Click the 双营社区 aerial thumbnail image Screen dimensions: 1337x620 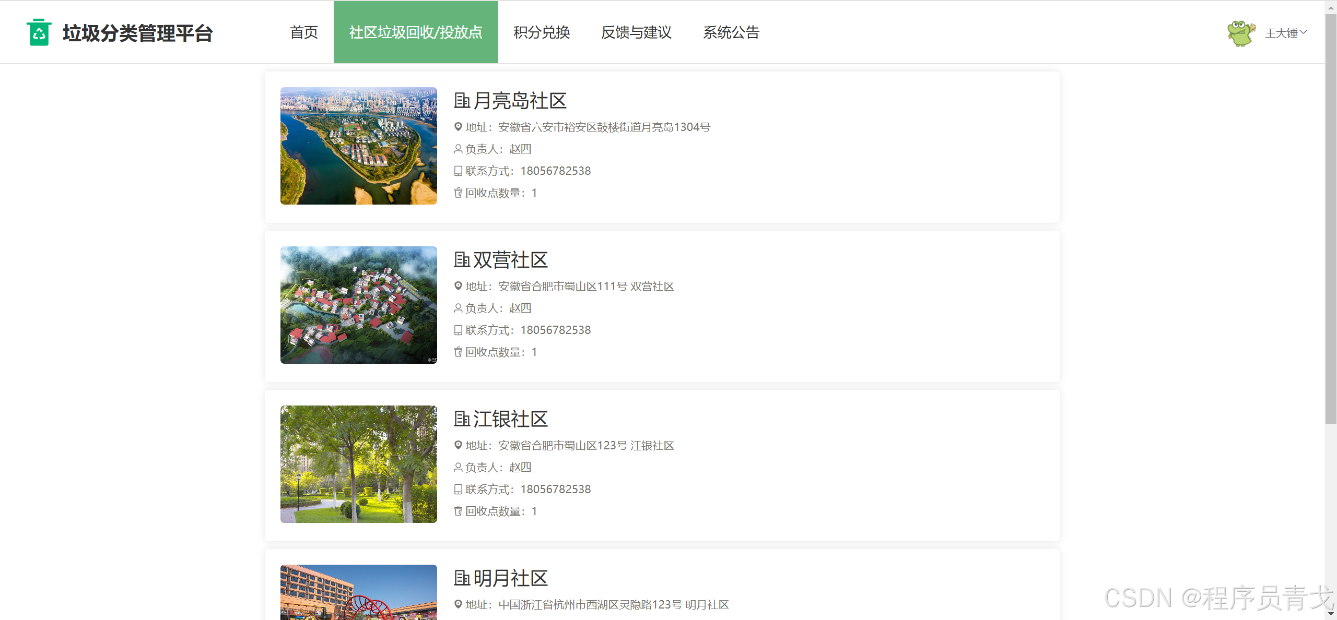point(359,305)
